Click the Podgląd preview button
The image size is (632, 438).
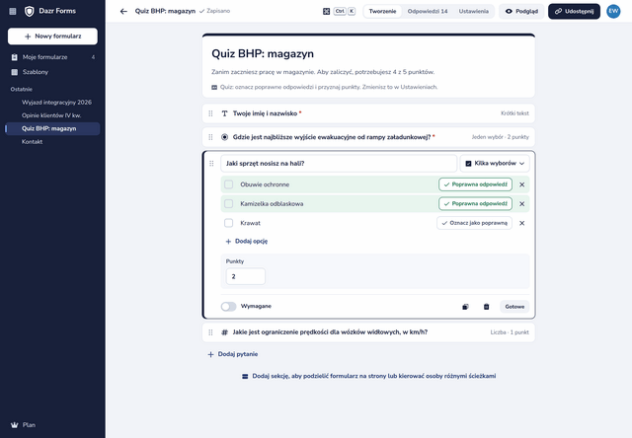[521, 11]
